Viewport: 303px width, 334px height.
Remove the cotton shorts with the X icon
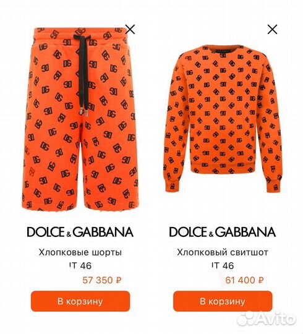tap(130, 30)
